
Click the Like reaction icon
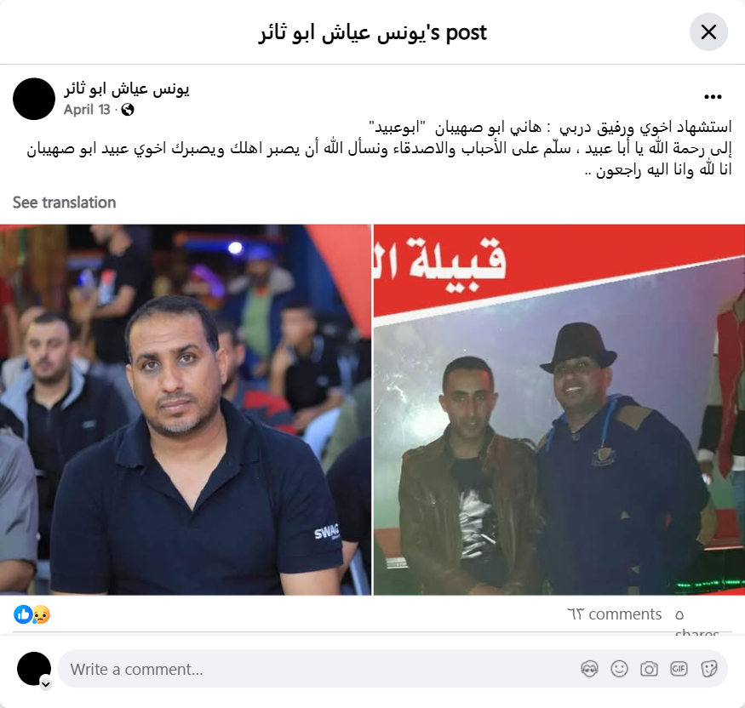tap(22, 614)
